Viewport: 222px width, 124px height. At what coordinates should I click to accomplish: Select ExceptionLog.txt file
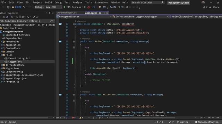pyautogui.click(x=19, y=58)
